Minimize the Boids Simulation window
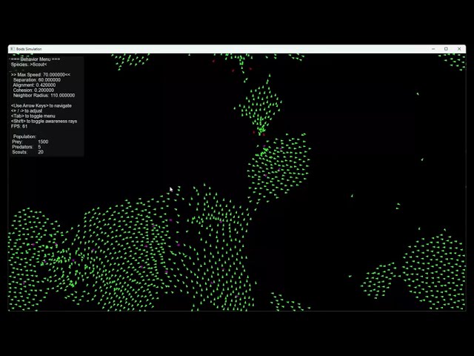The height and width of the screenshot is (356, 474). click(433, 49)
